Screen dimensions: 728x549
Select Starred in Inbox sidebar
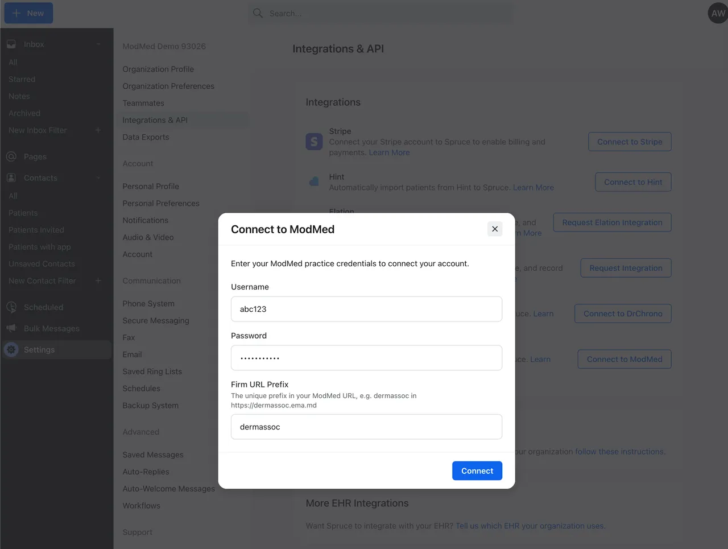click(22, 80)
